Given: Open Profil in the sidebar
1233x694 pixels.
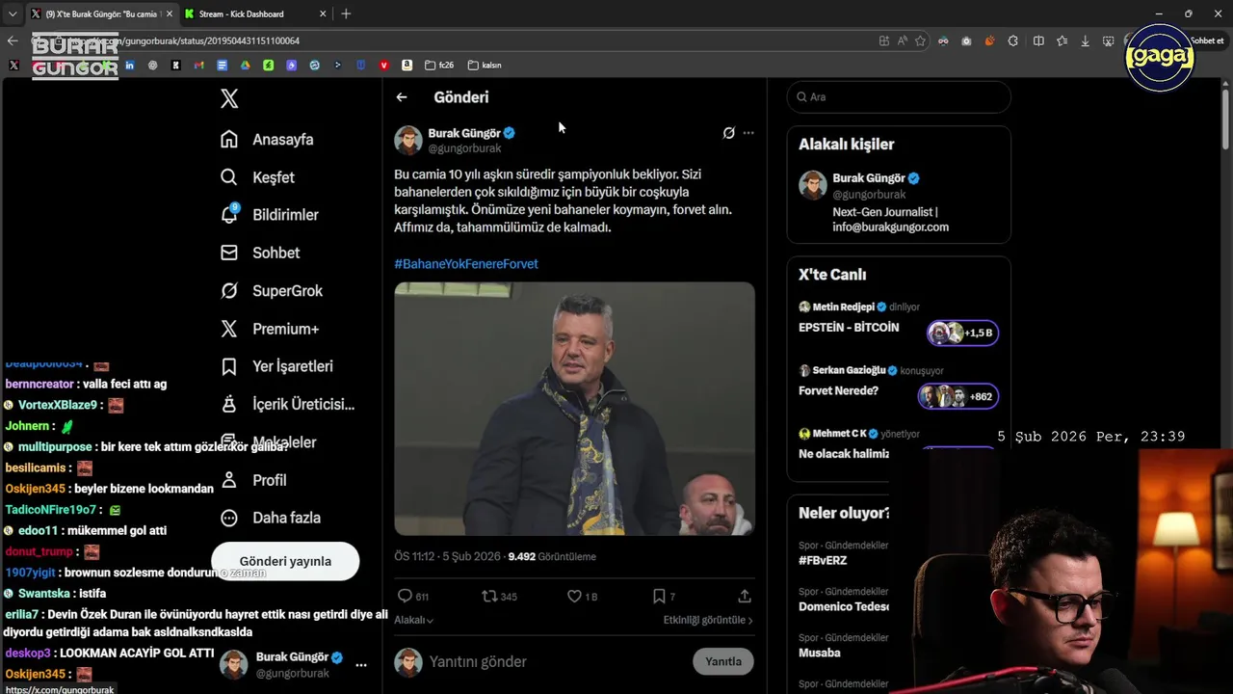Looking at the screenshot, I should (253, 480).
